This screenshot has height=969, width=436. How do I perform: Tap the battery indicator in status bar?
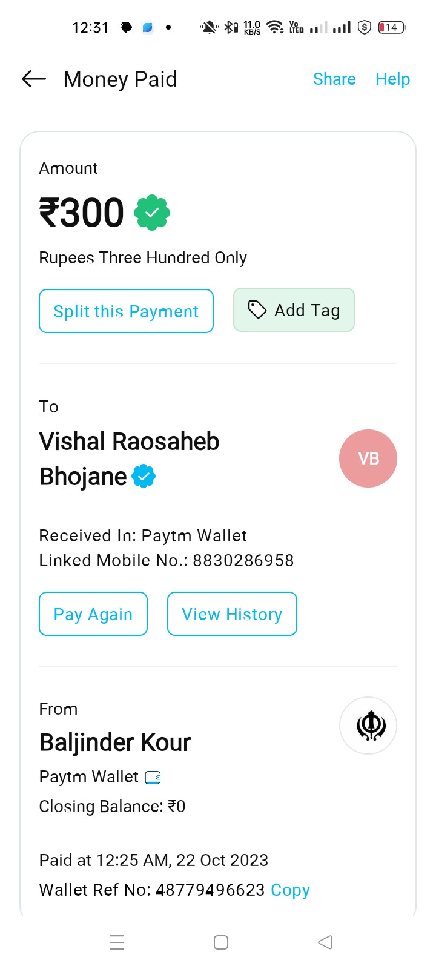pyautogui.click(x=392, y=27)
